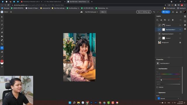Image resolution: width=187 pixels, height=105 pixels.
Task: Switch to Files Adobe Creative Cloud tab
Action: pyautogui.click(x=55, y=2)
